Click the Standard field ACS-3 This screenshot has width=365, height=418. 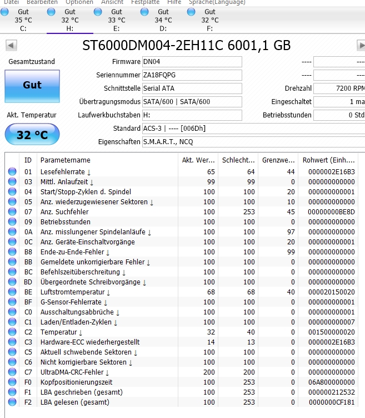tap(253, 128)
